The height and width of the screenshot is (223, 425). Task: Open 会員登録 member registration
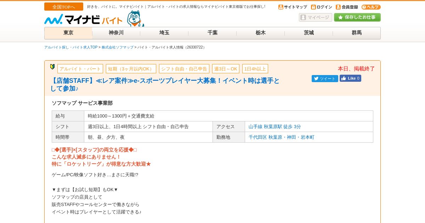coord(347,7)
